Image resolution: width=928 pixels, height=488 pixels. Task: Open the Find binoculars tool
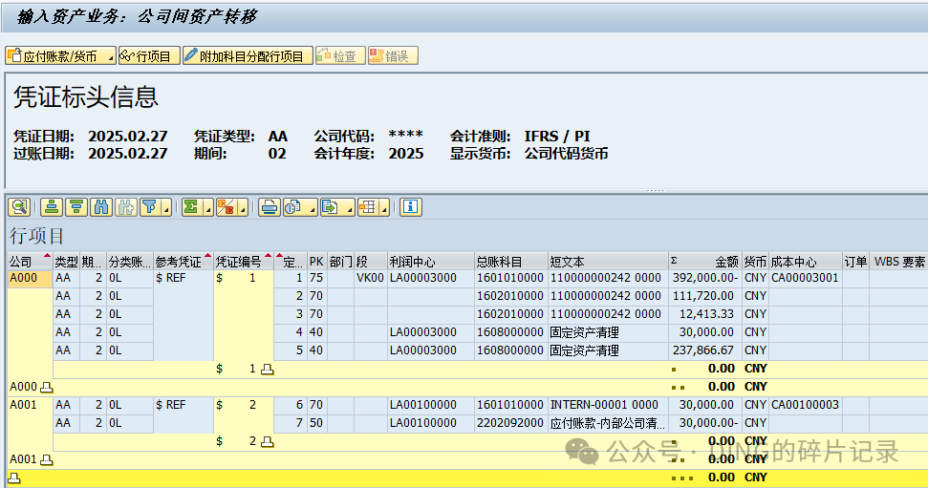[101, 207]
